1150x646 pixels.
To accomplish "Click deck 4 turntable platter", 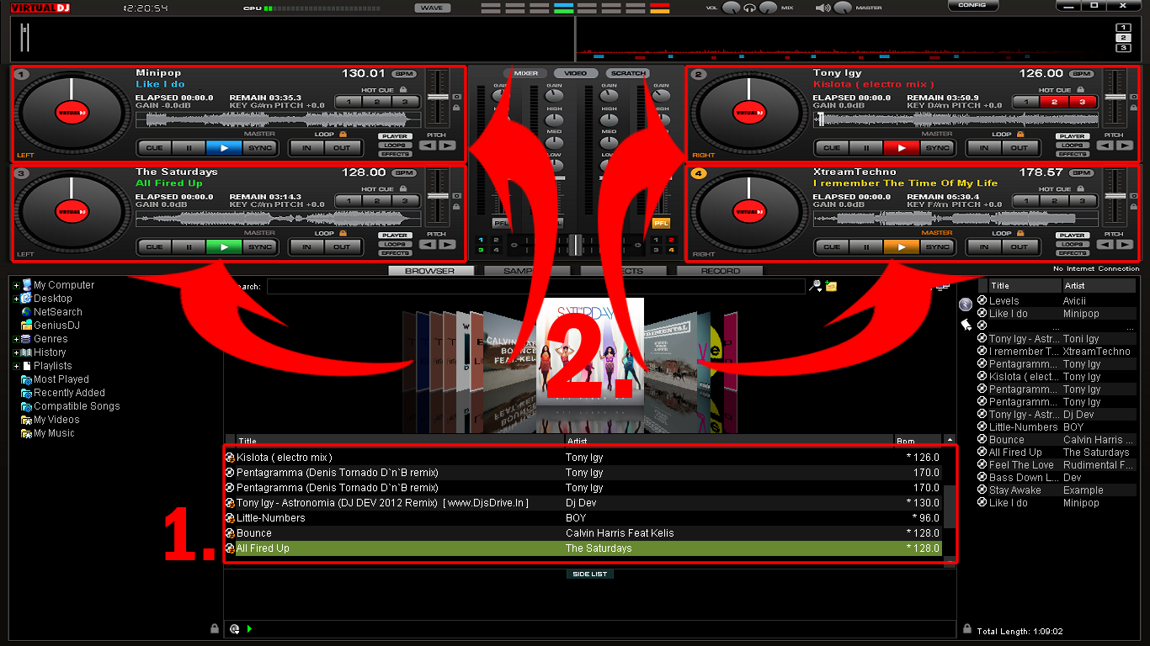I will tap(751, 212).
